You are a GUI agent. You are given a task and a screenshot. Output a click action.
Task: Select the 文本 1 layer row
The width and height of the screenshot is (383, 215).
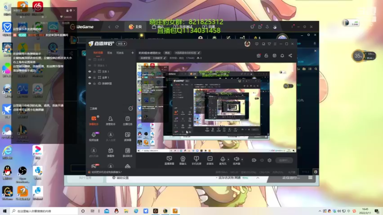click(x=111, y=71)
